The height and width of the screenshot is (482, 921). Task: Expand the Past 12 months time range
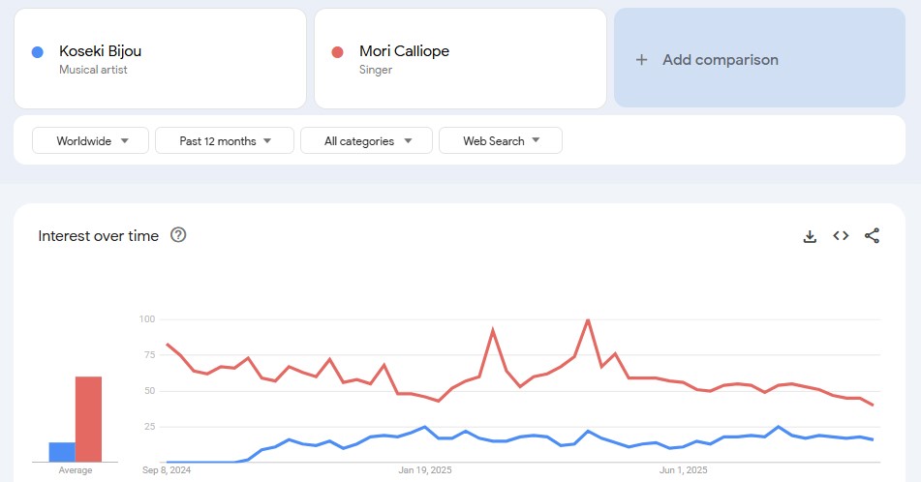[x=225, y=141]
